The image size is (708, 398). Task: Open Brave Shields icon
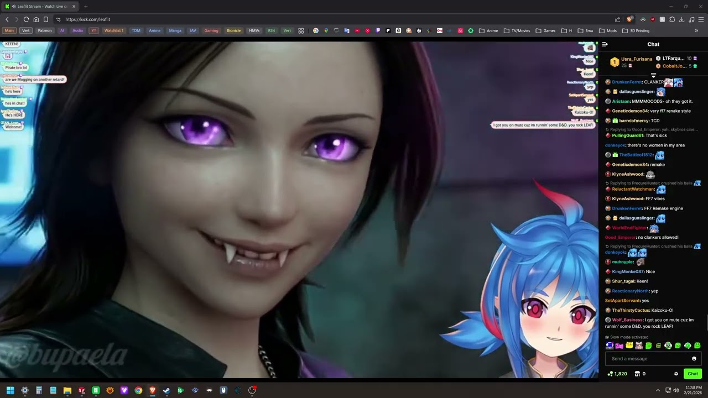(x=629, y=19)
